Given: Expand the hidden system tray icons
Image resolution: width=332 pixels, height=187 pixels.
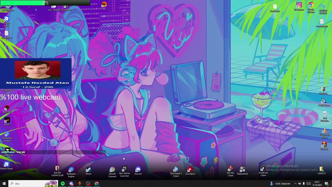Looking at the screenshot, I should tap(295, 184).
